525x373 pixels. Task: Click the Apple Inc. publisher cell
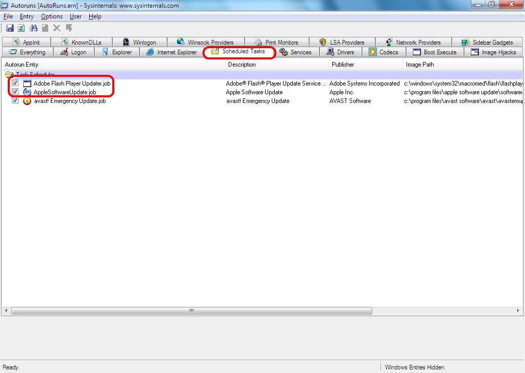(341, 92)
